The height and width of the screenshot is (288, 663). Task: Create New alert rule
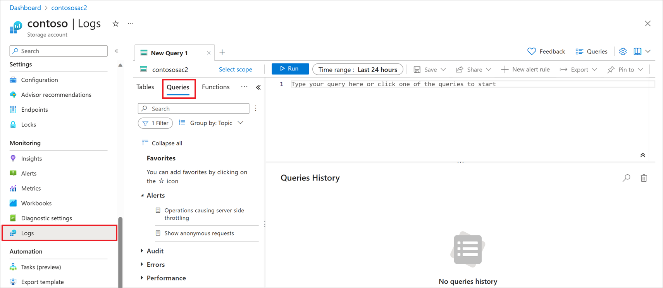[x=525, y=70]
